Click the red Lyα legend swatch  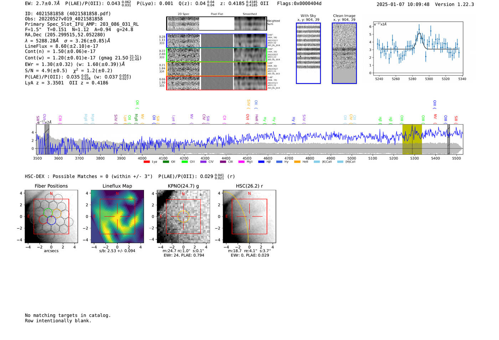146,162
